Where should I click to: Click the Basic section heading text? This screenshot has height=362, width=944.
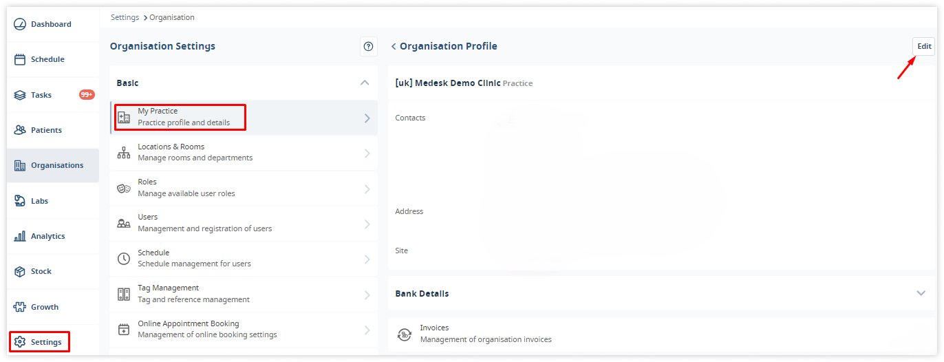pos(127,83)
